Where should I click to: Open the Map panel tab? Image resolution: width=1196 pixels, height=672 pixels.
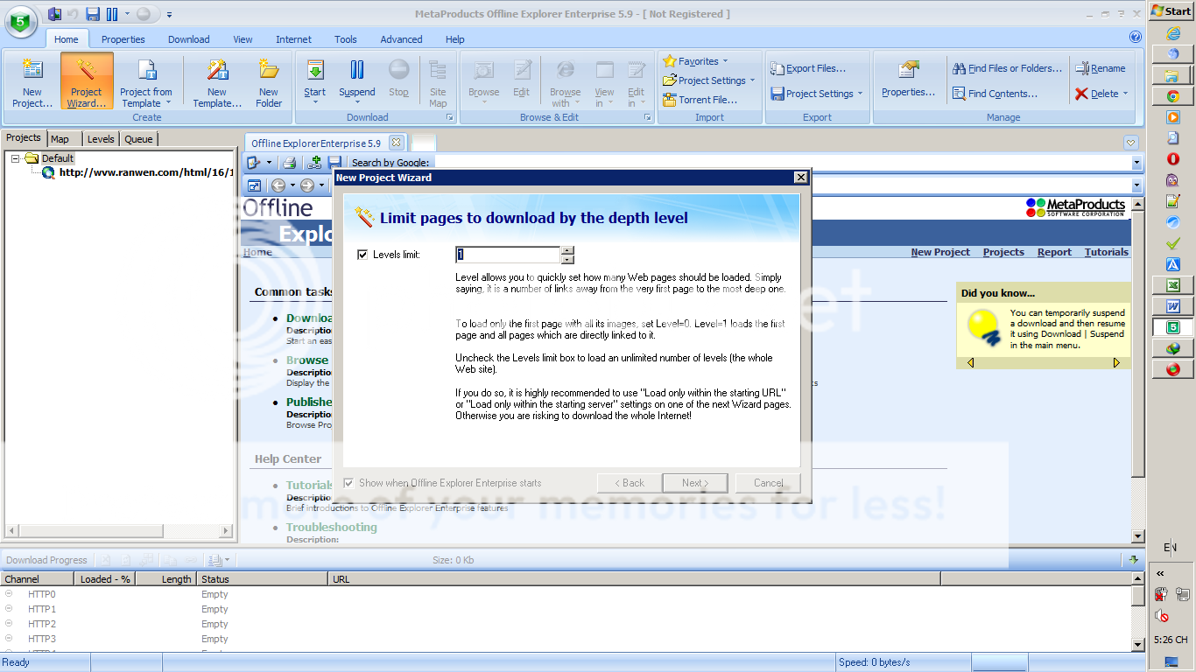[60, 139]
